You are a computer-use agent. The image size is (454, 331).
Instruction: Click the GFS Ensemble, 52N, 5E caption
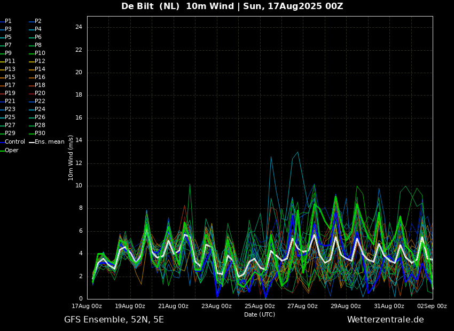pyautogui.click(x=114, y=320)
